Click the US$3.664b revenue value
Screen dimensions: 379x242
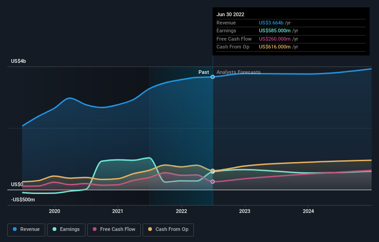point(271,23)
